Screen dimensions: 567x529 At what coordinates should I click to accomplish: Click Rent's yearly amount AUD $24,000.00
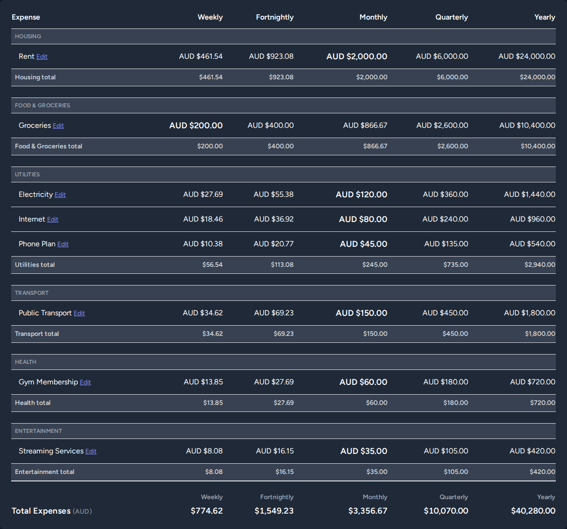pos(527,56)
